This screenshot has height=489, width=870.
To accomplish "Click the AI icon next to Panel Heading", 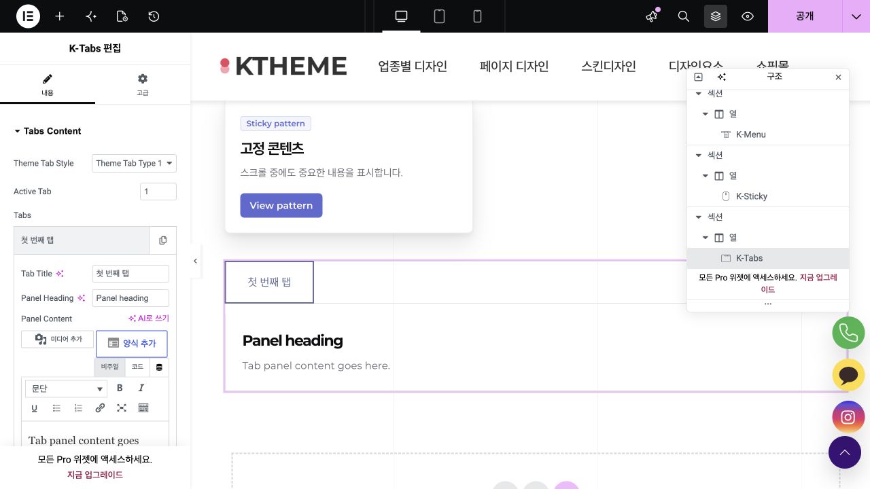I will pos(81,298).
